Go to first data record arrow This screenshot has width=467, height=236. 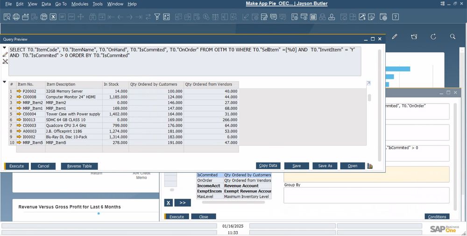click(x=111, y=17)
